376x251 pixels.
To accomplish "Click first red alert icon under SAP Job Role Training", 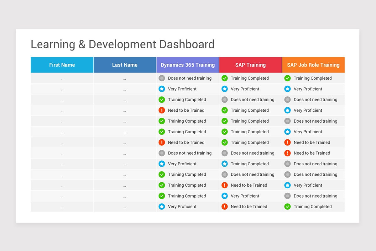I will (x=287, y=142).
